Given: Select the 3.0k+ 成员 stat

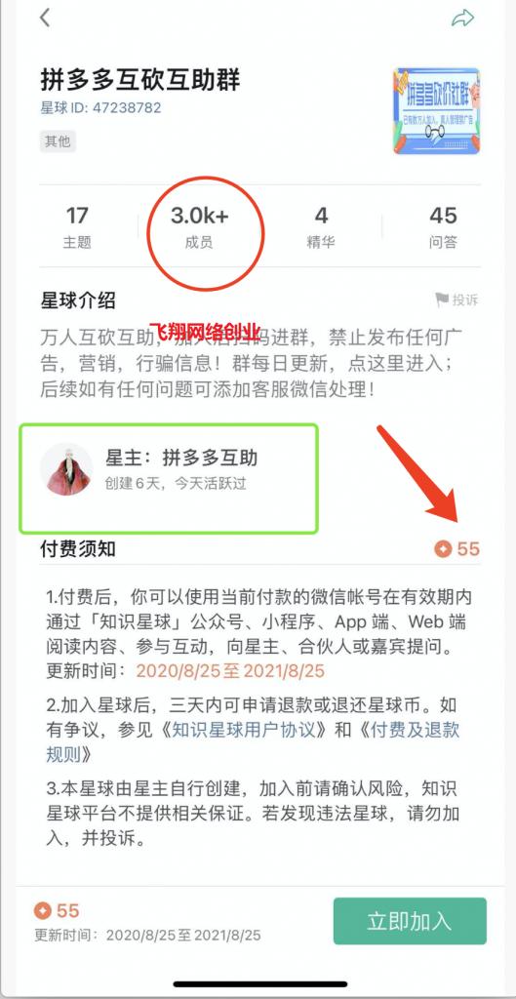Looking at the screenshot, I should coord(199,226).
